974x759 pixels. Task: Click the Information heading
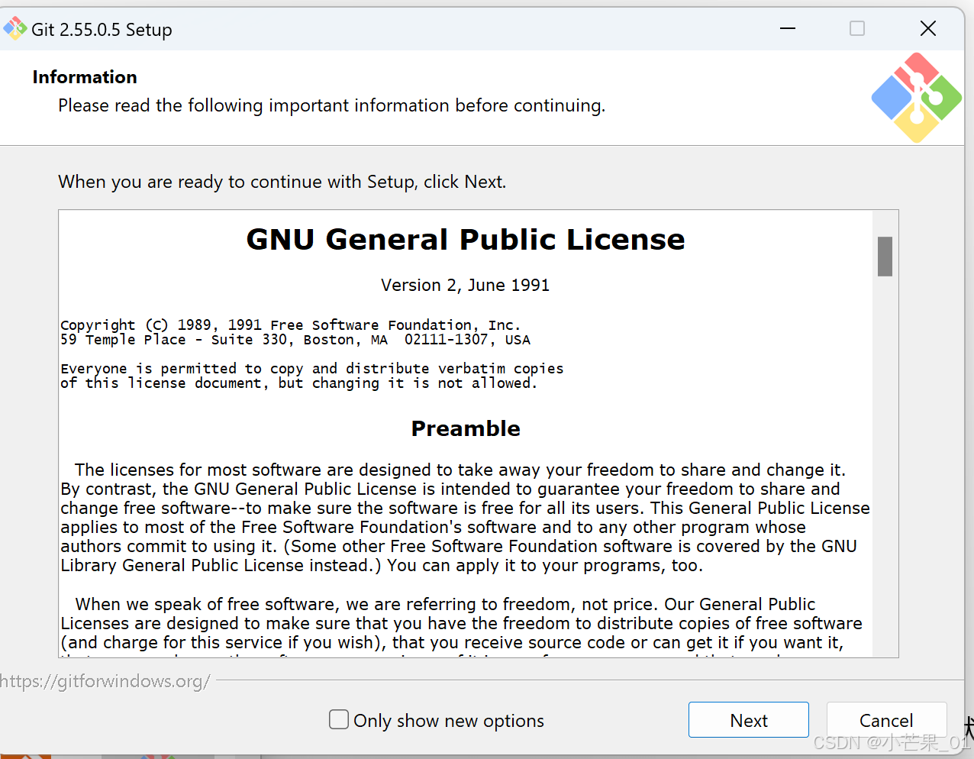[x=85, y=77]
